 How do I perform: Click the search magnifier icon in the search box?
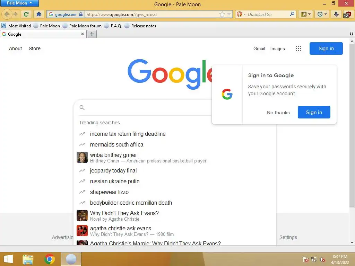coord(82,108)
